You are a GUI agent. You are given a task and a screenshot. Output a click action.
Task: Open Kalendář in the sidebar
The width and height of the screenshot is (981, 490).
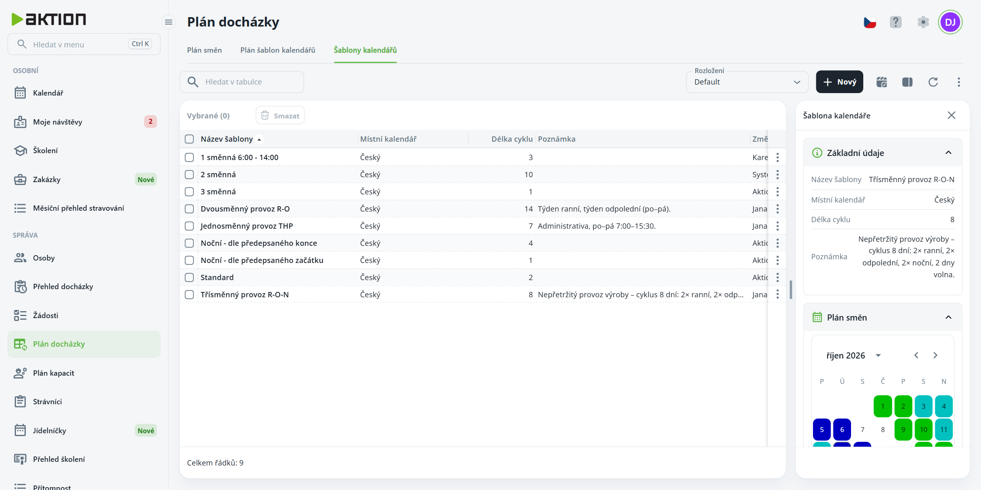[x=84, y=93]
